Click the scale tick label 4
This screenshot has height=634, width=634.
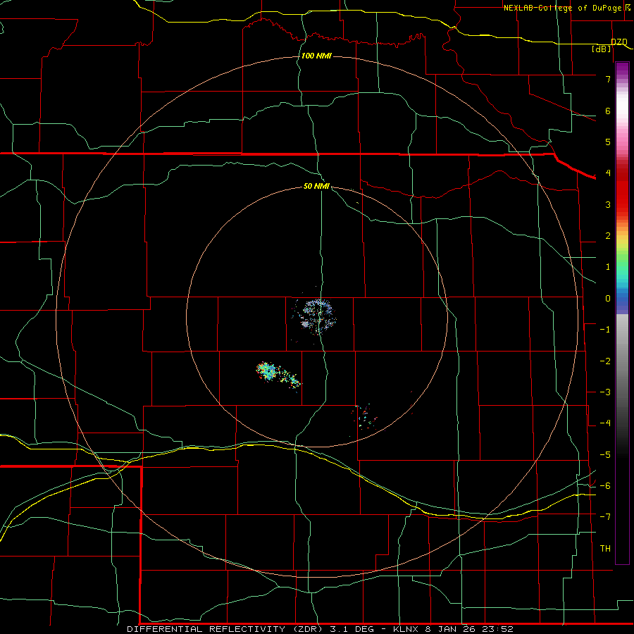[608, 173]
